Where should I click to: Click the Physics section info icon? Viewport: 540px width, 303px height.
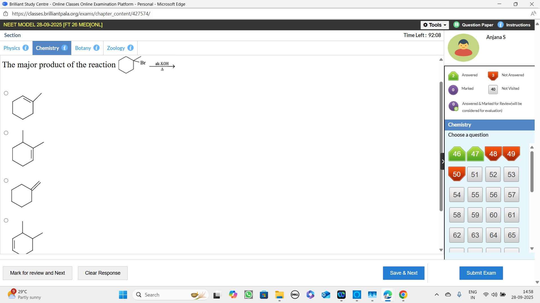[26, 48]
